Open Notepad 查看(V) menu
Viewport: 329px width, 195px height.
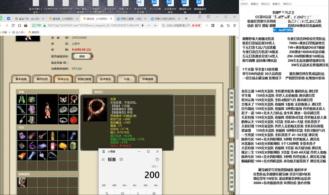pos(276,4)
